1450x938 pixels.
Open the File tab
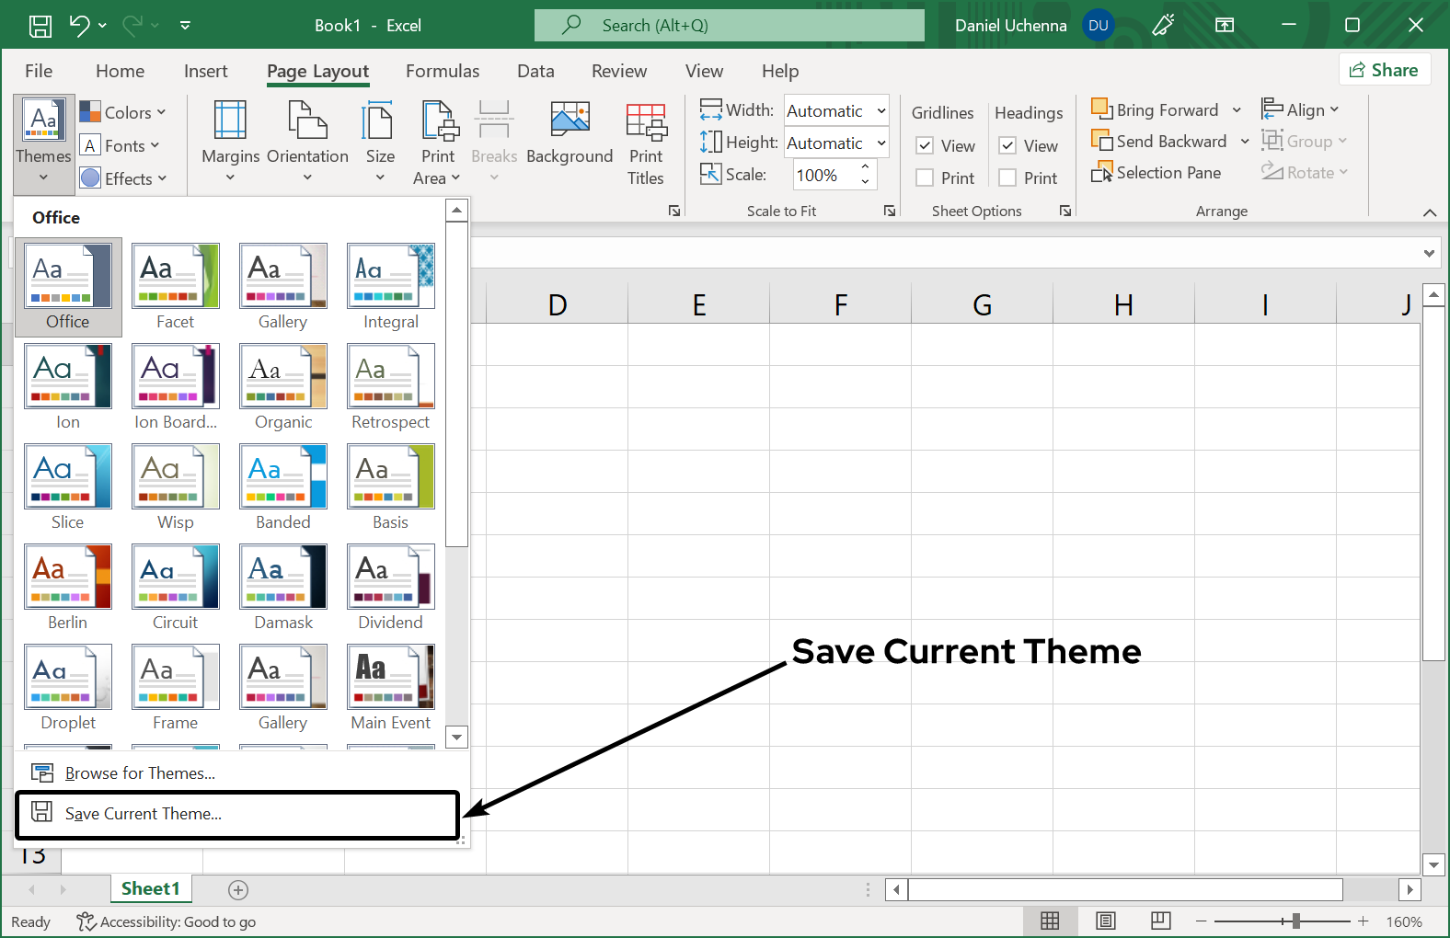pyautogui.click(x=39, y=71)
